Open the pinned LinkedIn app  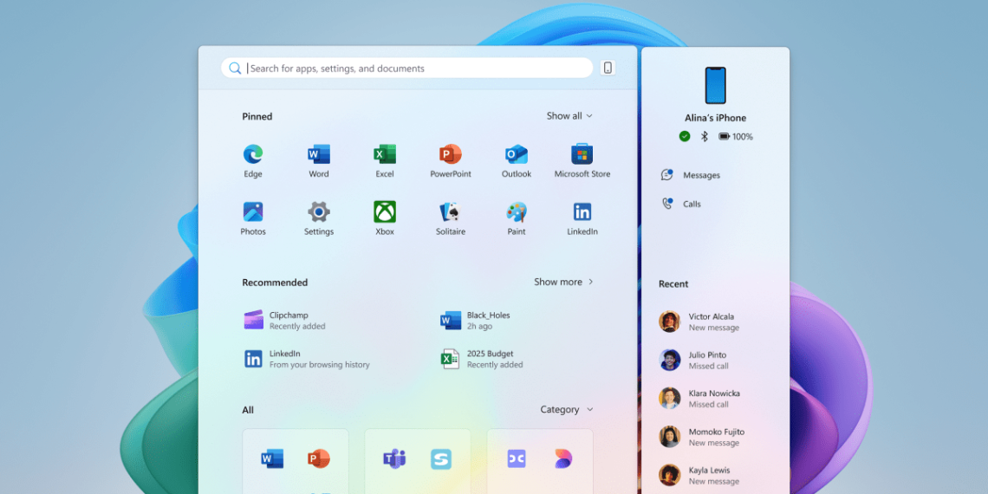point(582,218)
